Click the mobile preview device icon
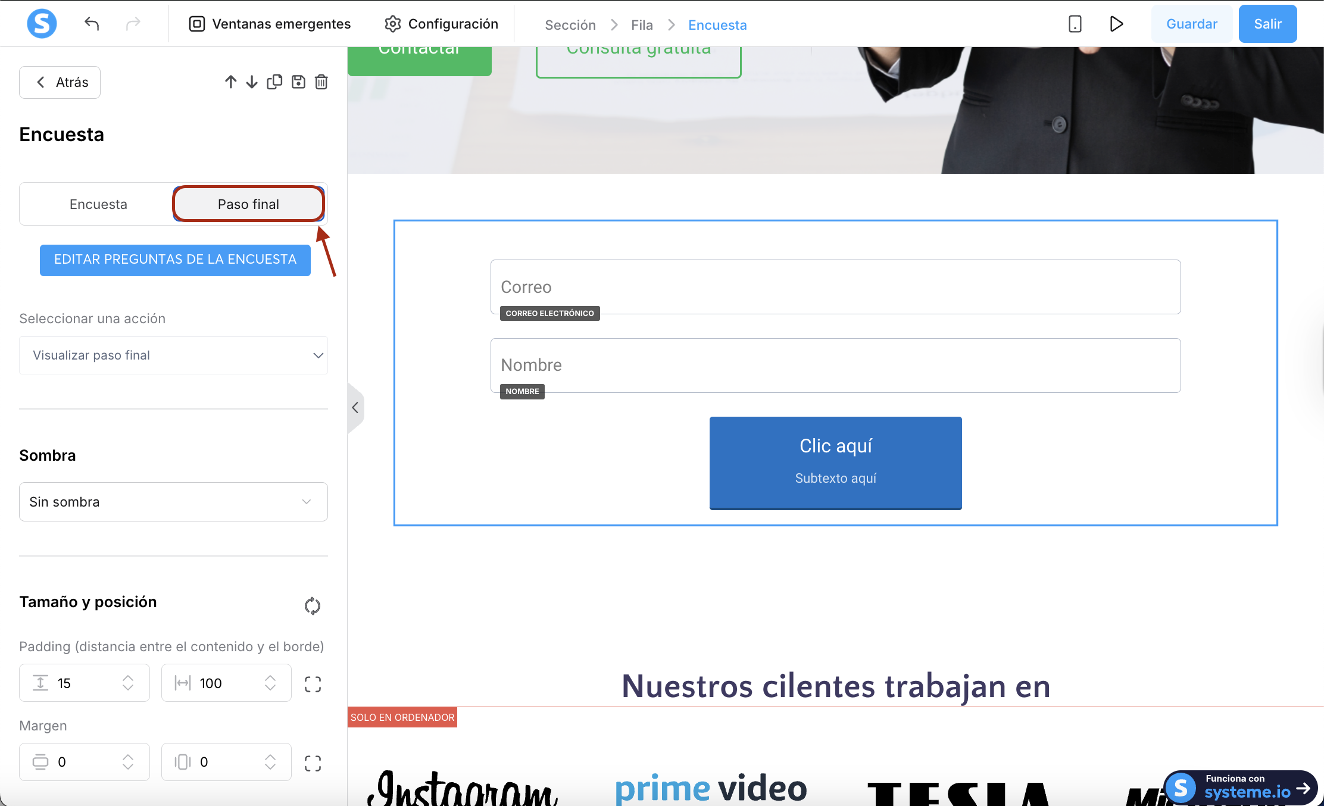This screenshot has height=806, width=1324. (x=1075, y=24)
